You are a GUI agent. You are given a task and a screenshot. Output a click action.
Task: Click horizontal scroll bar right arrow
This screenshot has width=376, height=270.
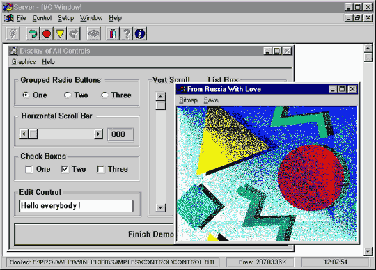(x=98, y=134)
